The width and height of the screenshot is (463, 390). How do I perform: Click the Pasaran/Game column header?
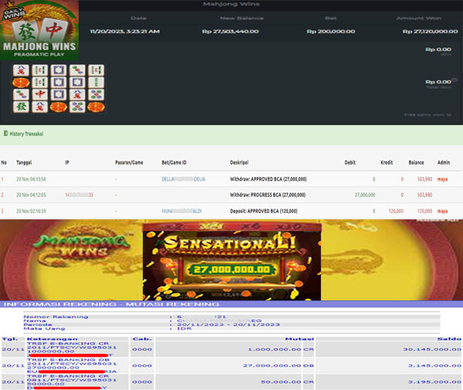point(129,162)
